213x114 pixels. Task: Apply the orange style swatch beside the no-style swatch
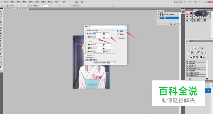tap(191, 13)
